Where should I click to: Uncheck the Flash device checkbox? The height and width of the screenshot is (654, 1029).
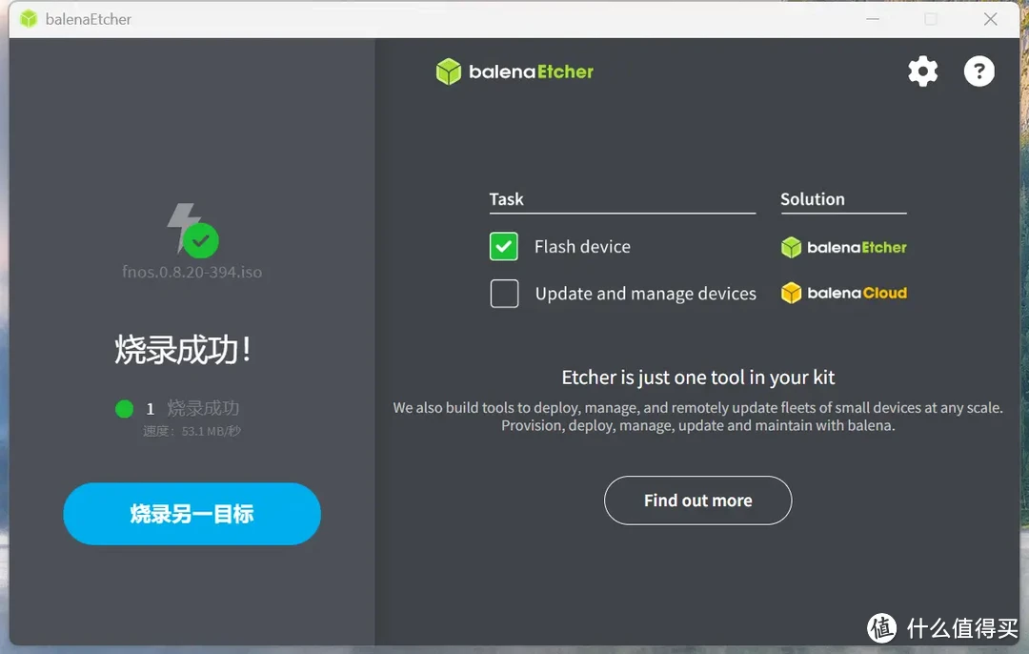pyautogui.click(x=504, y=247)
